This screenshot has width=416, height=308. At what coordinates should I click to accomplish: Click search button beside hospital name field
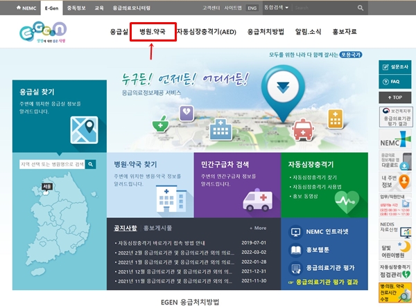pyautogui.click(x=90, y=164)
